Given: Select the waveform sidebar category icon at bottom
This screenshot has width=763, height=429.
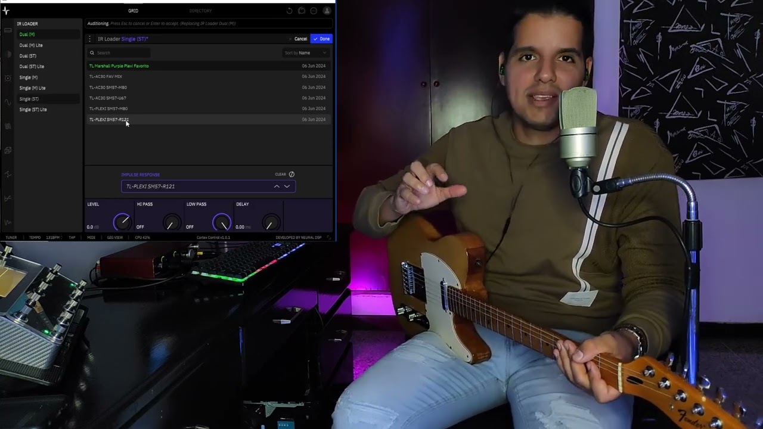Looking at the screenshot, I should [x=8, y=222].
